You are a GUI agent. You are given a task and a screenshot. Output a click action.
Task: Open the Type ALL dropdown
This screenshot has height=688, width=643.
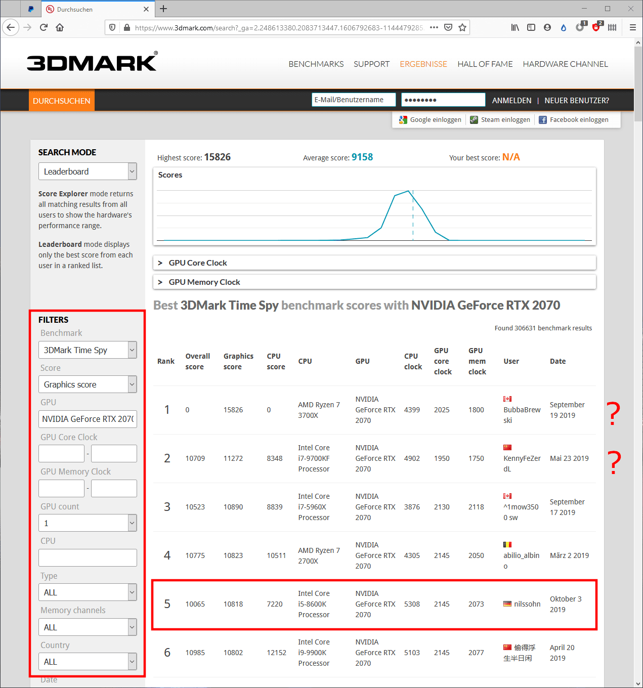pyautogui.click(x=88, y=592)
